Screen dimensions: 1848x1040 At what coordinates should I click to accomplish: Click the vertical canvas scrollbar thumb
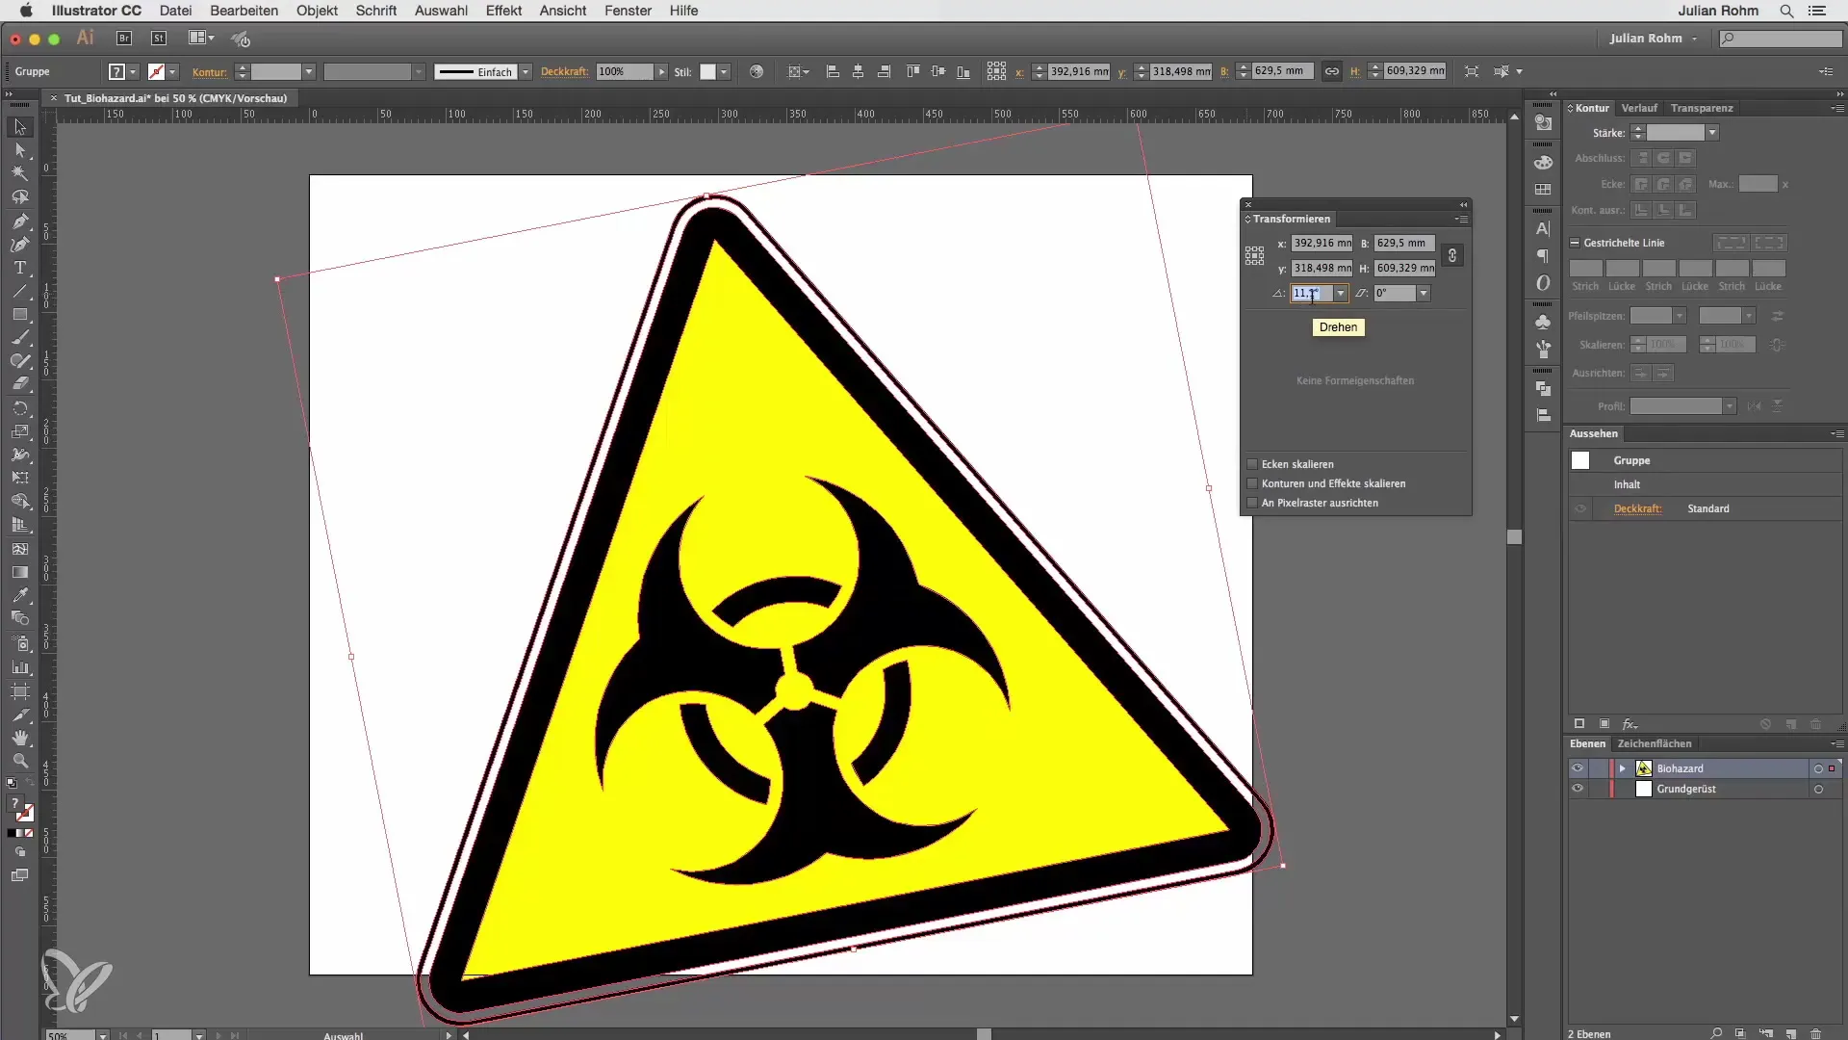pos(1514,536)
